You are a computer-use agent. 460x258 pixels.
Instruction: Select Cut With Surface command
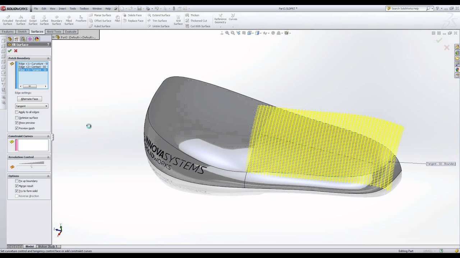198,26
